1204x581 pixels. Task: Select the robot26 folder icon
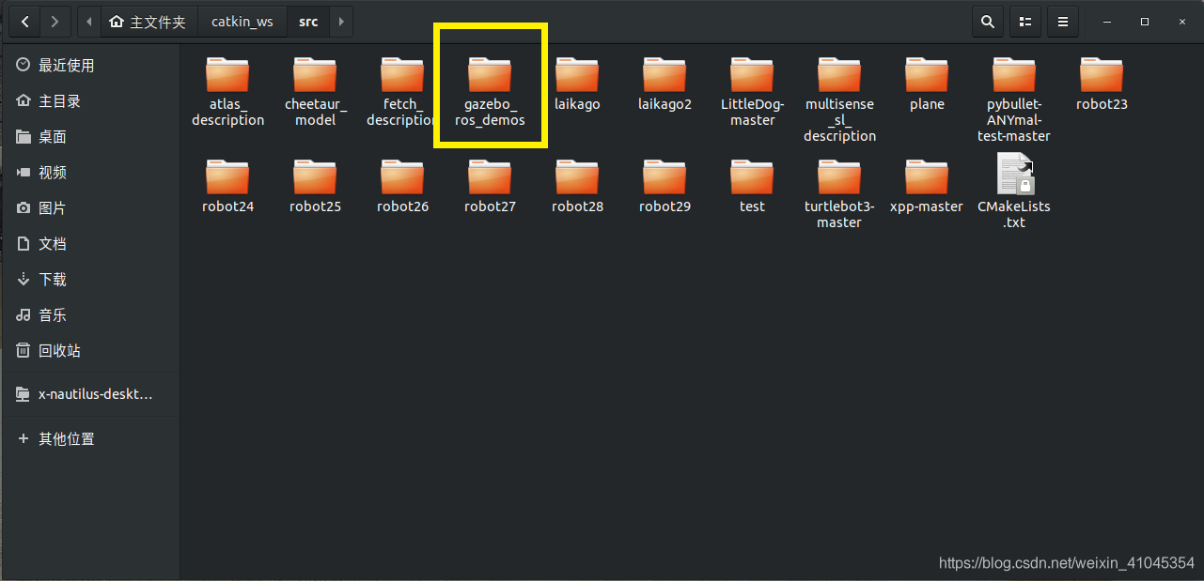tap(402, 176)
